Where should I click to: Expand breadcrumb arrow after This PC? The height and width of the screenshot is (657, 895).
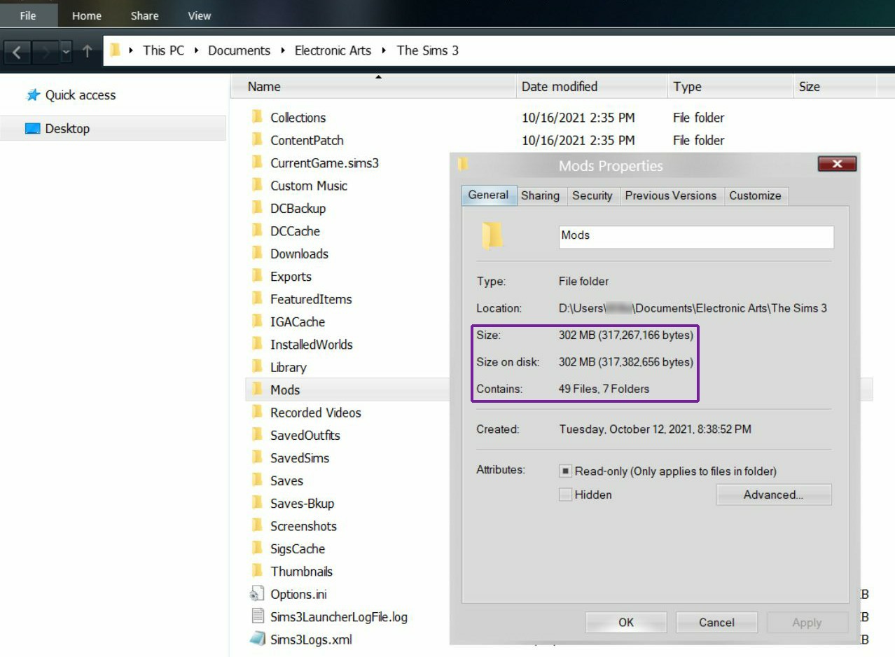point(197,50)
